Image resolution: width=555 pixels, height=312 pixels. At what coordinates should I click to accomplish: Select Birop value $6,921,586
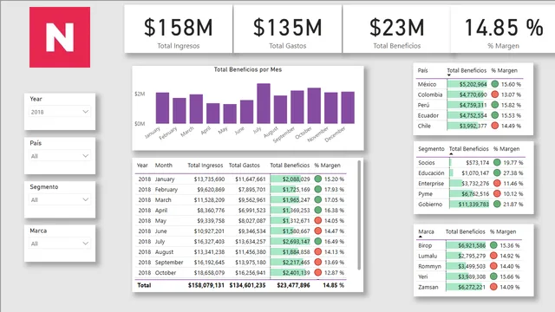(x=472, y=245)
